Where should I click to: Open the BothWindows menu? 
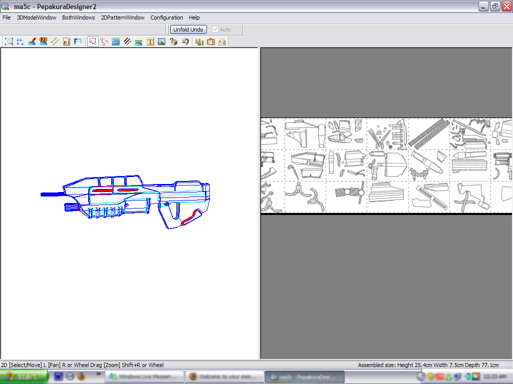79,17
